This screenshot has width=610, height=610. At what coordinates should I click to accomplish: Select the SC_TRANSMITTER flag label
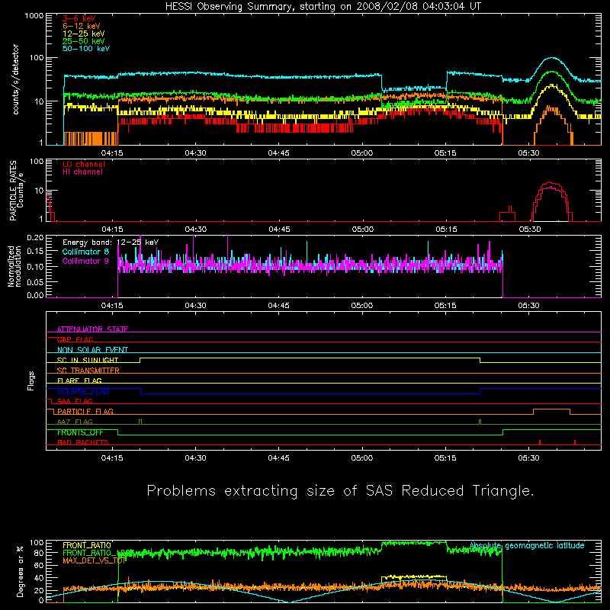[88, 371]
